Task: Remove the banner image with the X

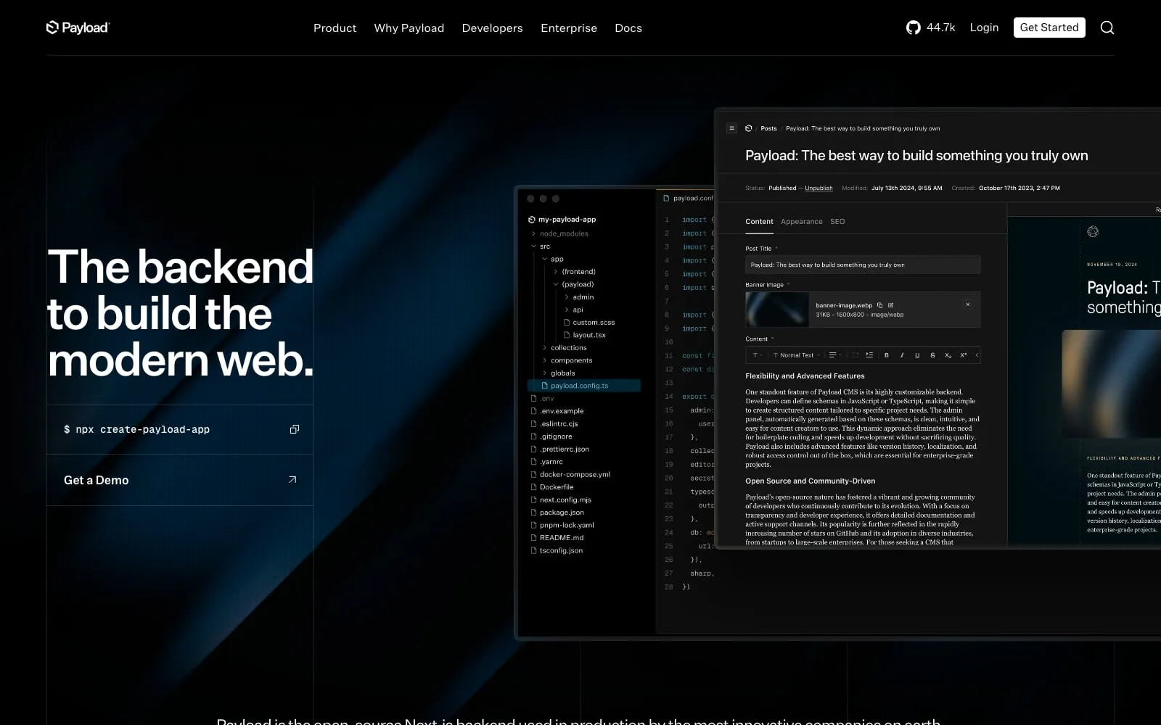Action: pos(967,304)
